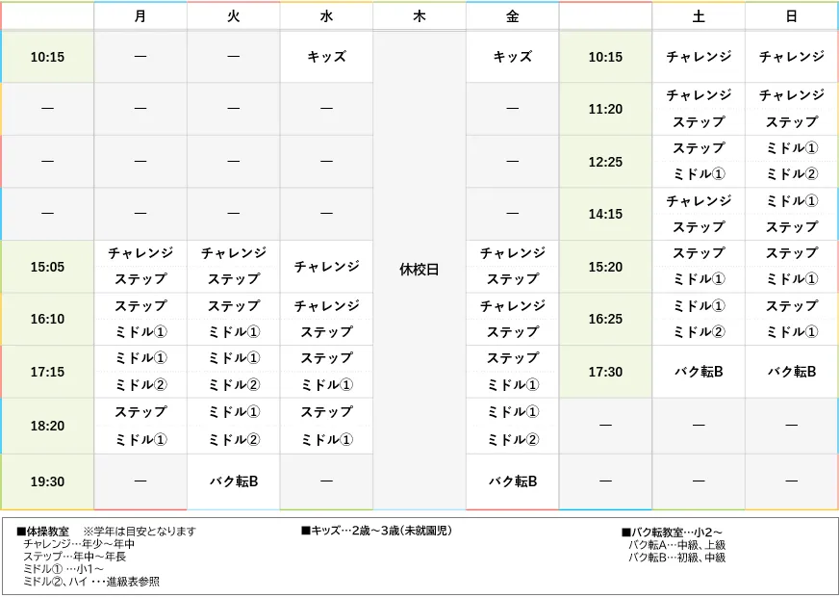This screenshot has height=598, width=840.
Task: Click the 19:30 time row label
Action: pyautogui.click(x=48, y=481)
